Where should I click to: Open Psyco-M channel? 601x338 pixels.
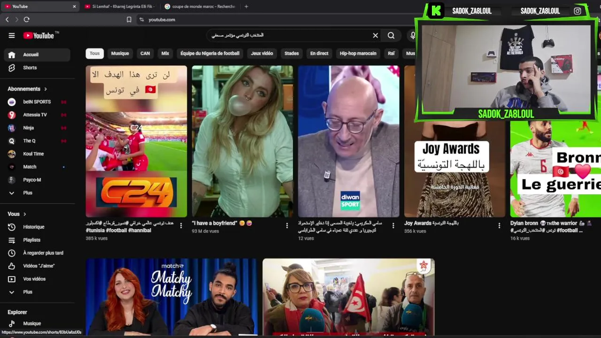pos(38,180)
